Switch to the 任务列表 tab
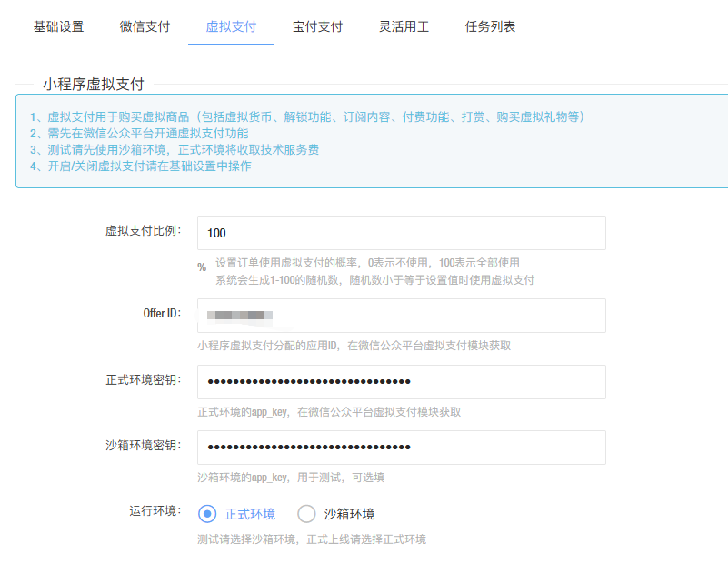Image resolution: width=728 pixels, height=574 pixels. 490,26
